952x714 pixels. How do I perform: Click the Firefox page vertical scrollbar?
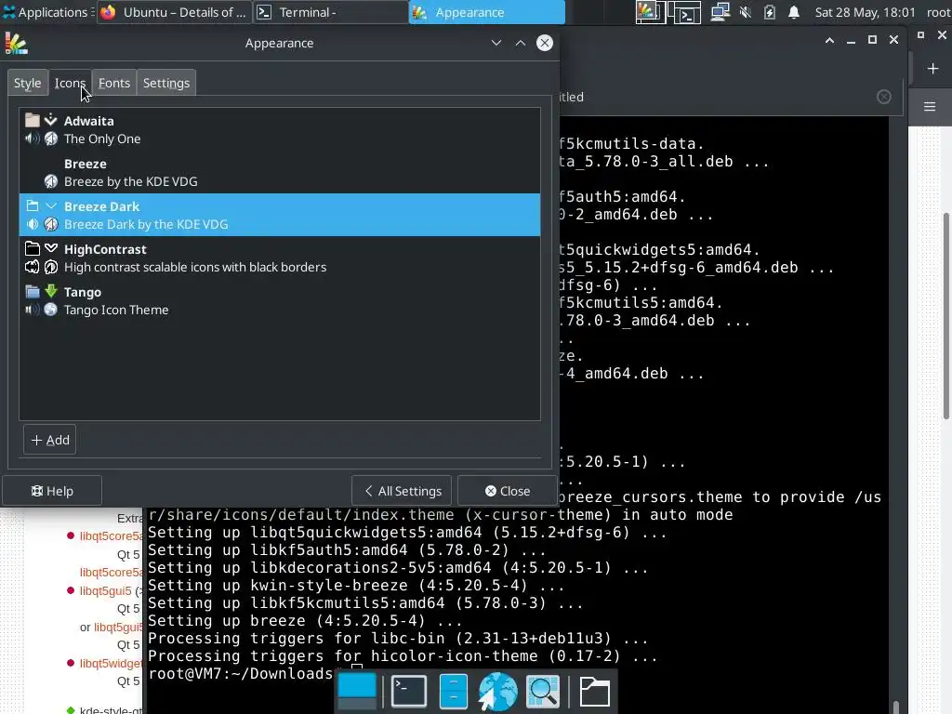pyautogui.click(x=946, y=316)
